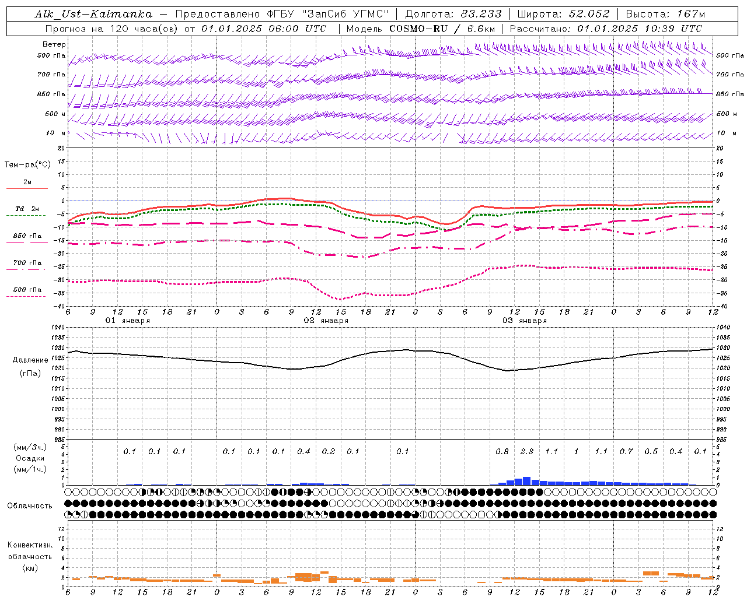Click the Тем-ра(°C) panel label
The height and width of the screenshot is (597, 747).
[x=27, y=165]
